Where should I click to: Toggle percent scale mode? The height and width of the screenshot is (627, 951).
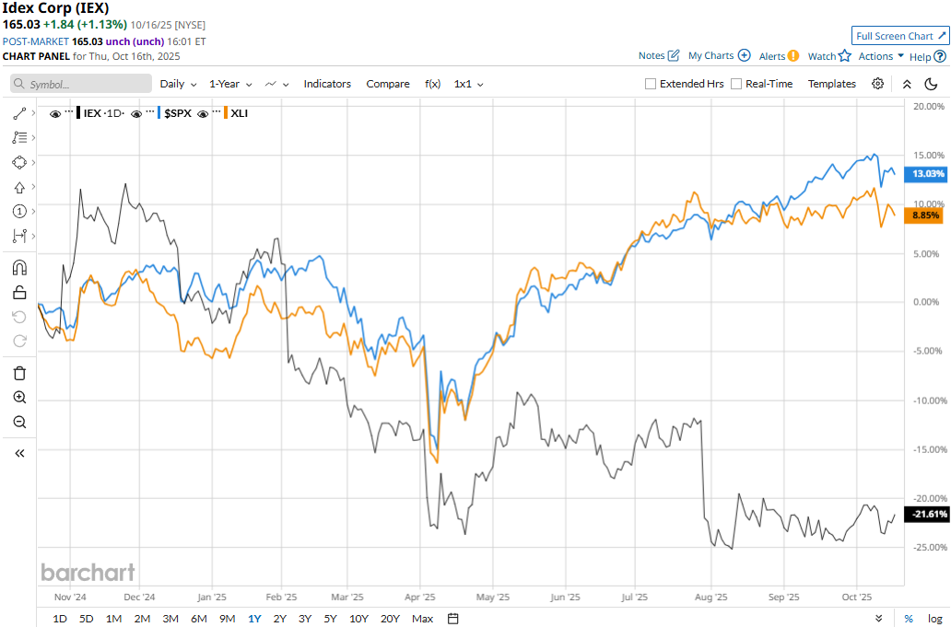pyautogui.click(x=909, y=619)
